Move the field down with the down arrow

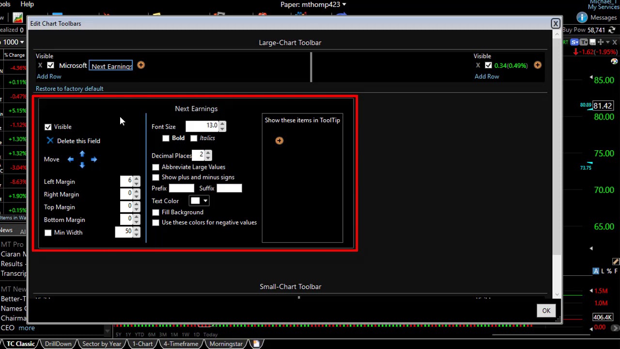[x=82, y=165]
